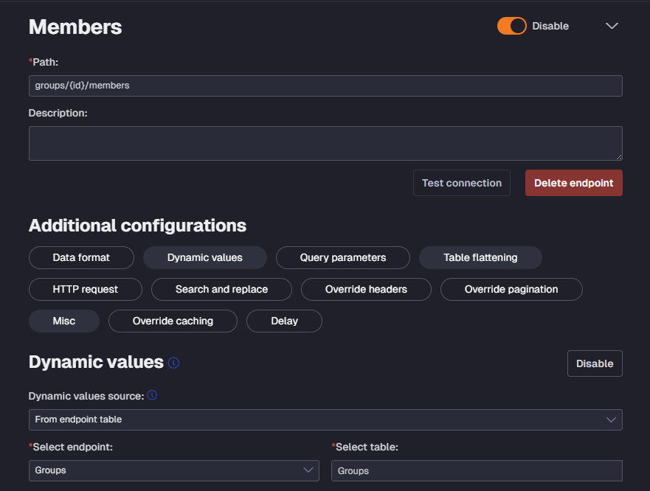Disable the Dynamic values section
Image resolution: width=650 pixels, height=491 pixels.
[595, 363]
